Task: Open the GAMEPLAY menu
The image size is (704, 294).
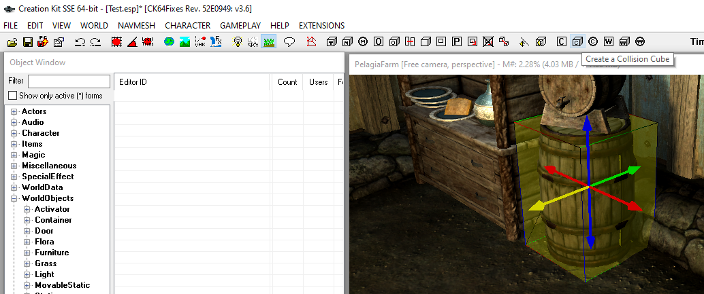Action: coord(240,26)
